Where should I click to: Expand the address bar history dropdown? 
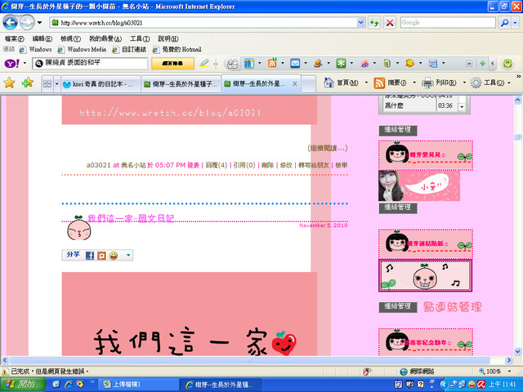[361, 23]
